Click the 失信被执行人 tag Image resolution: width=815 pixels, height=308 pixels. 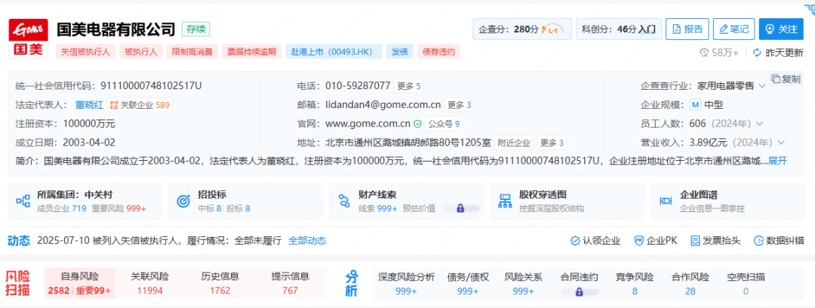(x=85, y=51)
